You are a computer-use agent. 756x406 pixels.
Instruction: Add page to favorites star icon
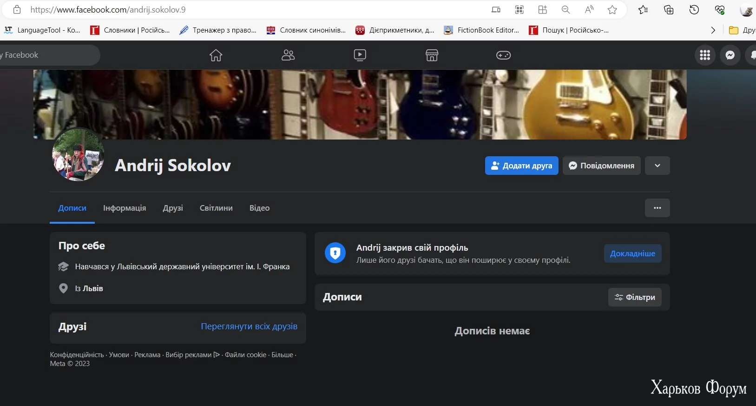(612, 10)
